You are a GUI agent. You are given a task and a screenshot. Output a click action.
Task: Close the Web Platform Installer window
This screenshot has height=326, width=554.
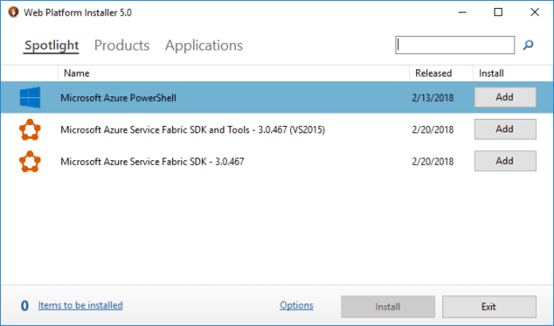pos(534,13)
